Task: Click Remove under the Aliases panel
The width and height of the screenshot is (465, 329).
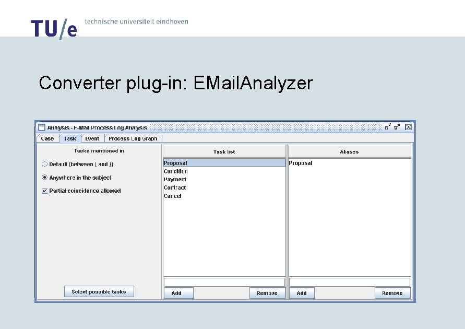Action: 392,293
